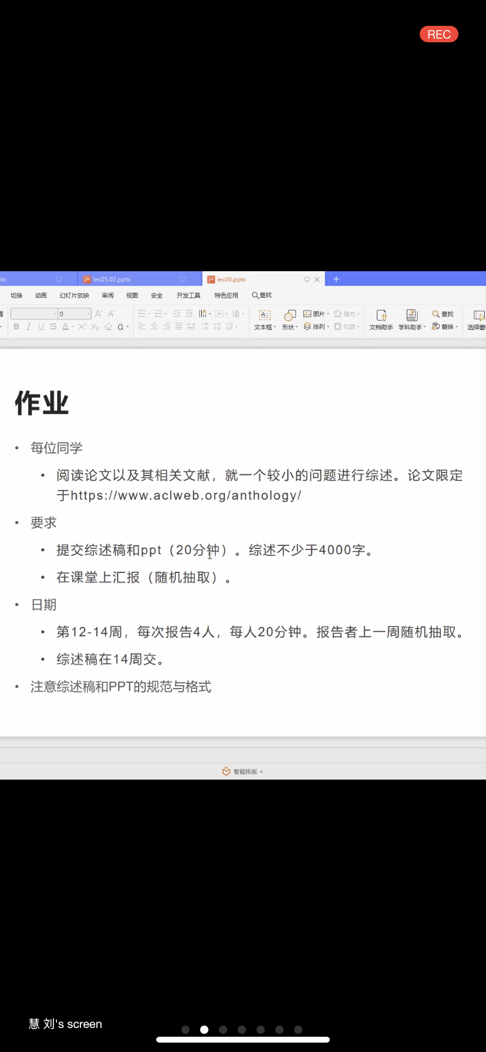
Task: Add a new document tab with plus
Action: tap(336, 279)
